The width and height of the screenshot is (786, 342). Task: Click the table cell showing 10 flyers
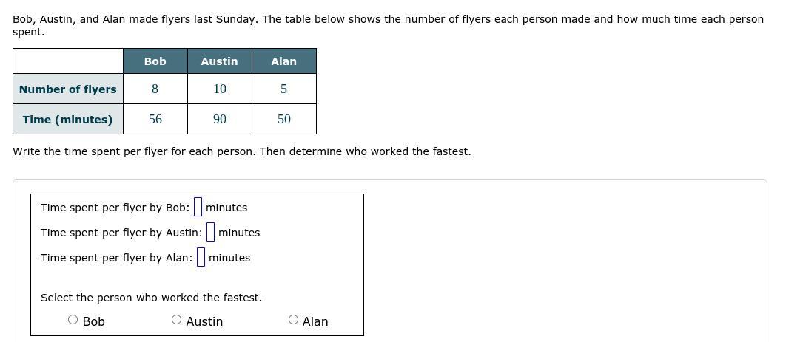(x=220, y=89)
